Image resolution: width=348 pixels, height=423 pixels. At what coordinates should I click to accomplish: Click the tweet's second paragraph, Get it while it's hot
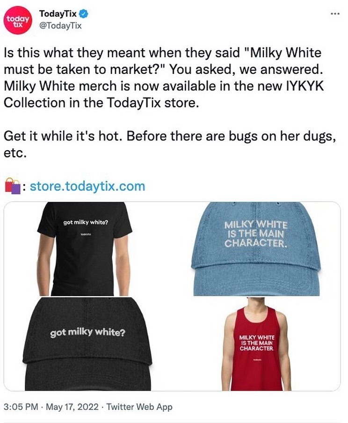[x=170, y=144]
